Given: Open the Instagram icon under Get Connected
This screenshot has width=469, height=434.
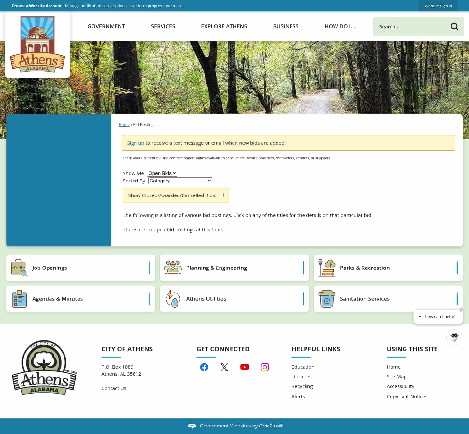Looking at the screenshot, I should point(264,367).
